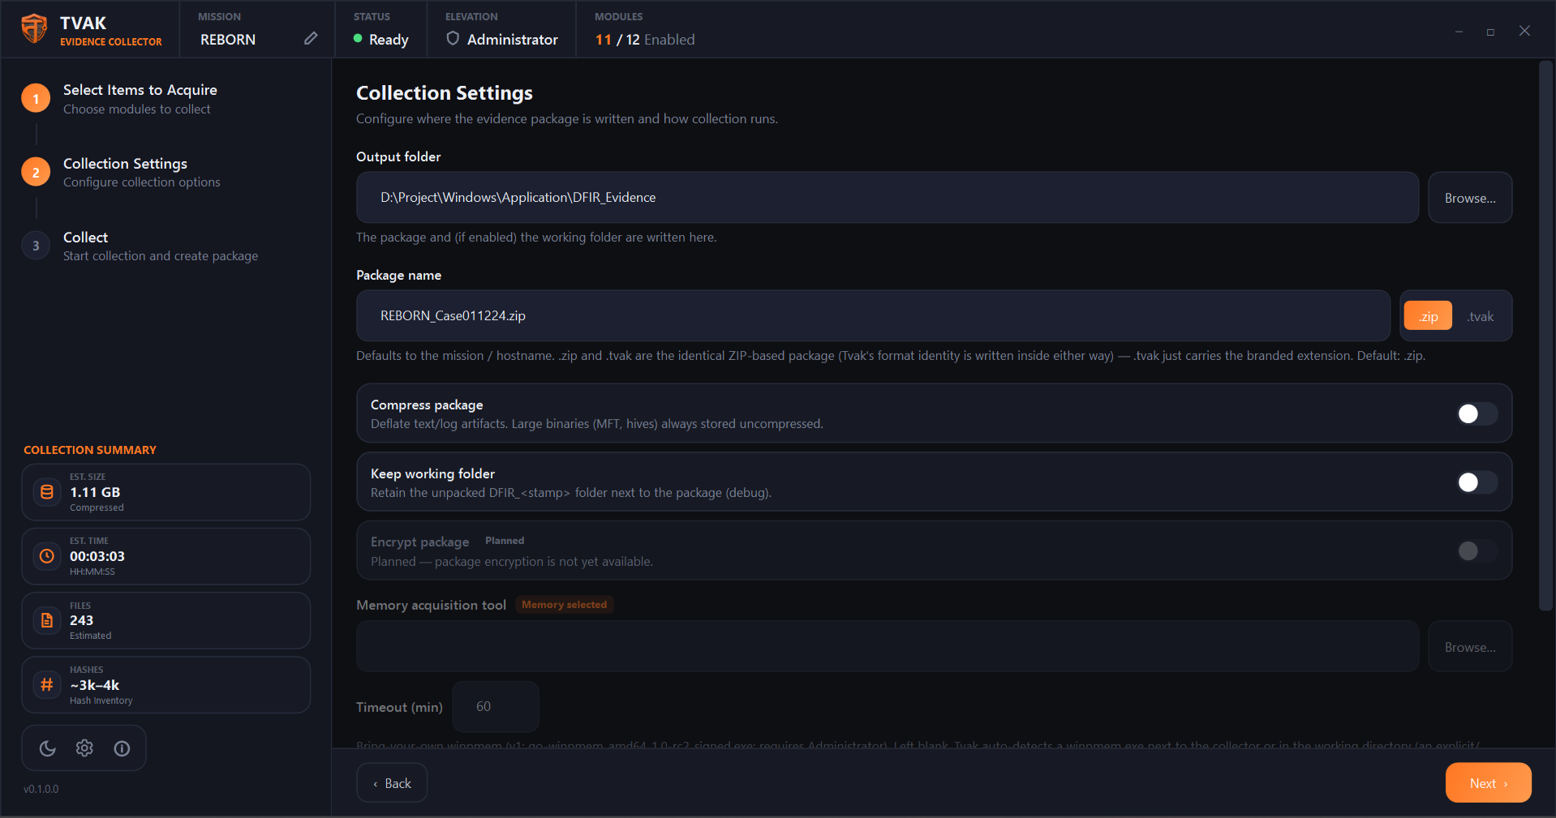Click the settings panel vertical scrollbar

pos(1546,336)
